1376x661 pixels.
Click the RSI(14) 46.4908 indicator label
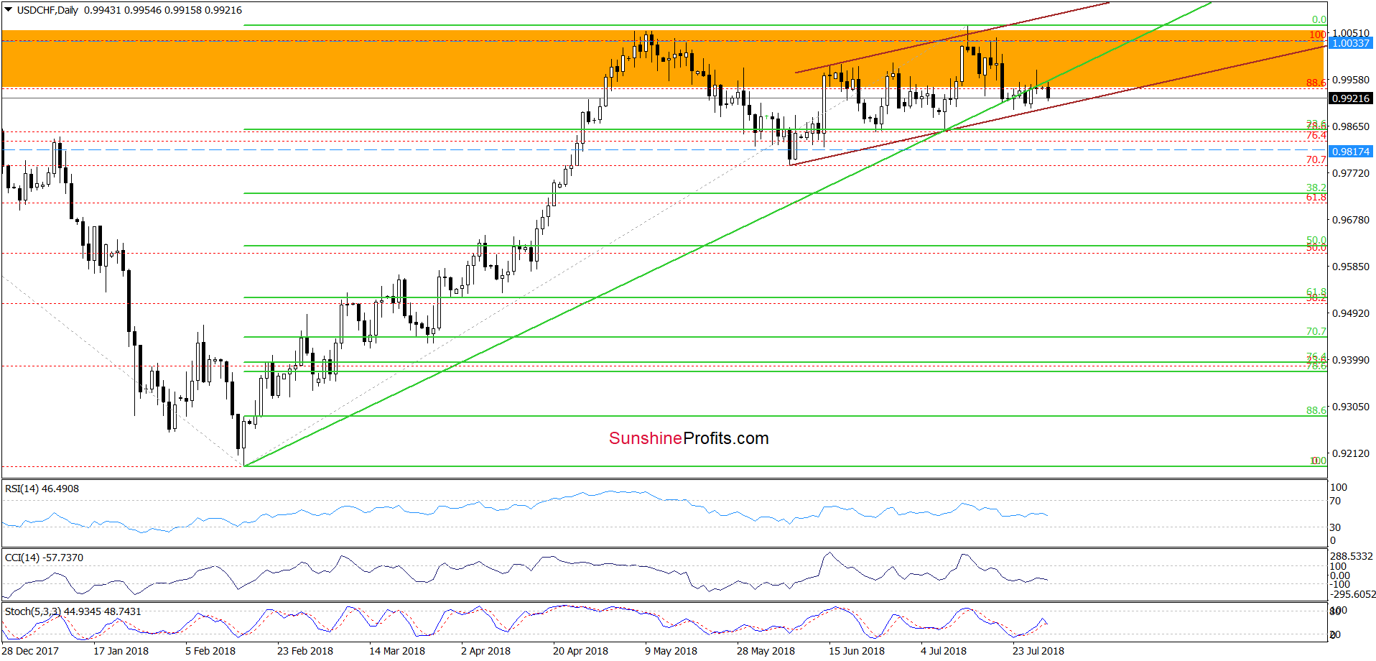tap(42, 489)
